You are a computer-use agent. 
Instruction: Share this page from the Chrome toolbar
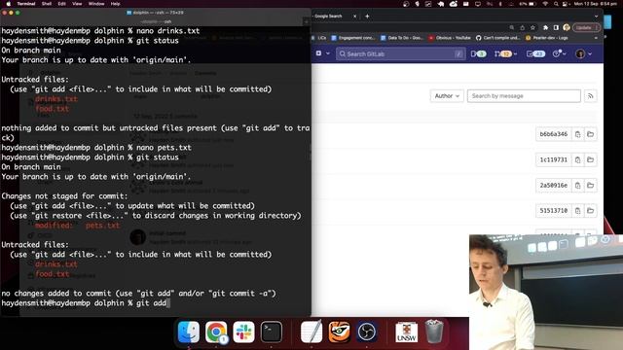[523, 27]
